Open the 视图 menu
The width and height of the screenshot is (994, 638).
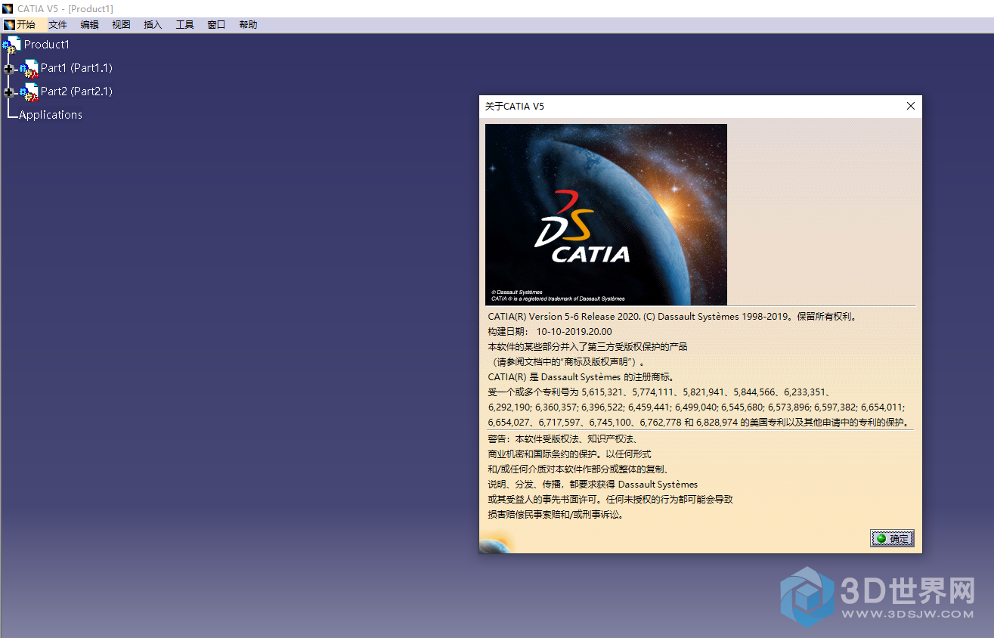(121, 25)
